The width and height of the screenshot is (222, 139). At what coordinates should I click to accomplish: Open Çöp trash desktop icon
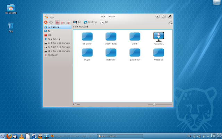point(11,27)
